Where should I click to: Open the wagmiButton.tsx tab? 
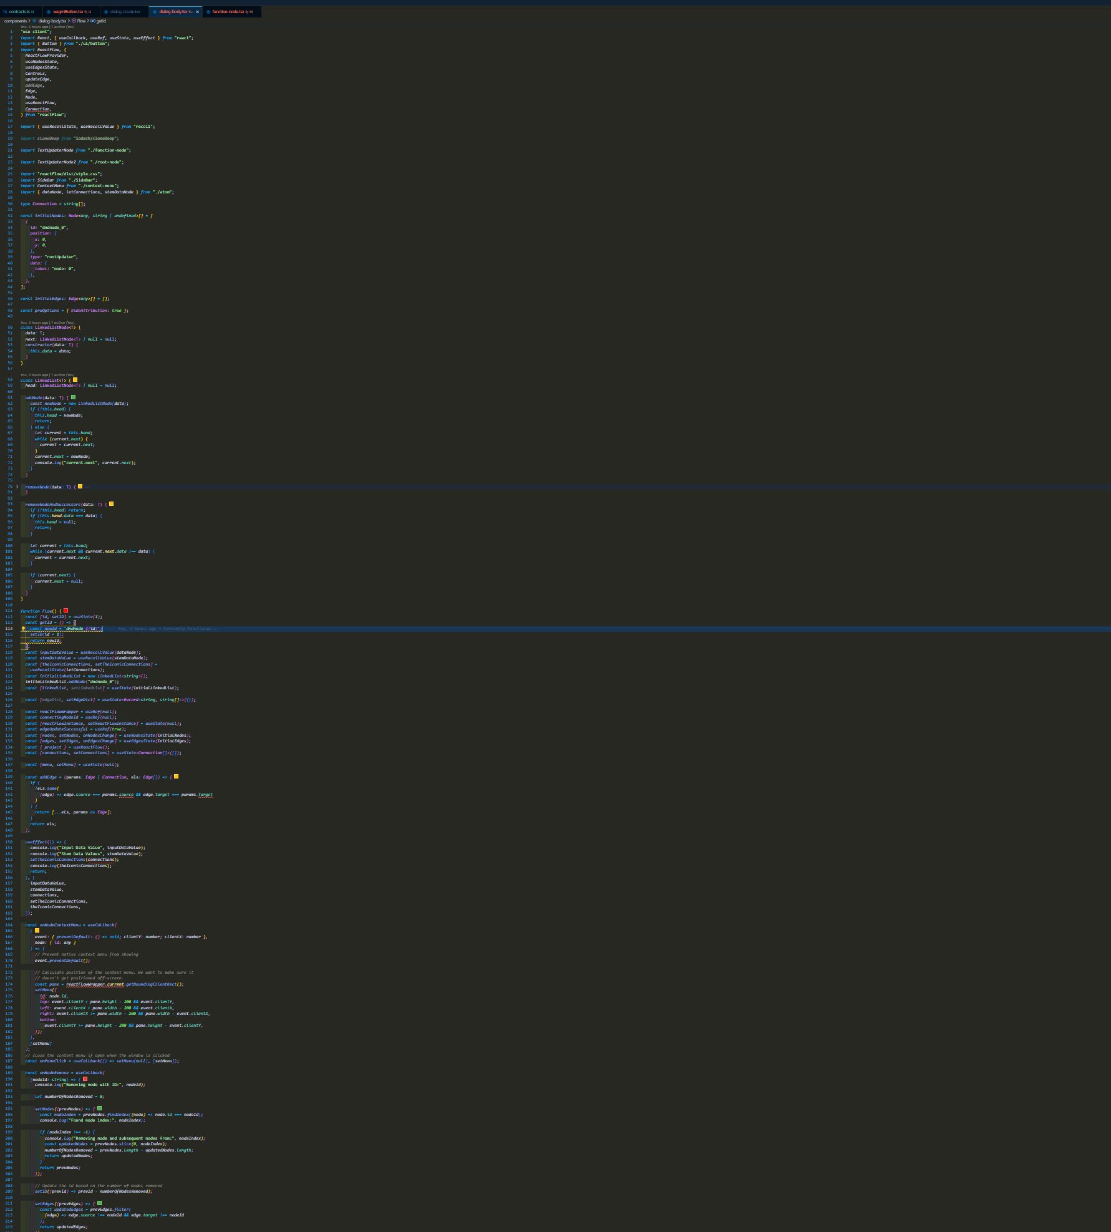tap(71, 12)
